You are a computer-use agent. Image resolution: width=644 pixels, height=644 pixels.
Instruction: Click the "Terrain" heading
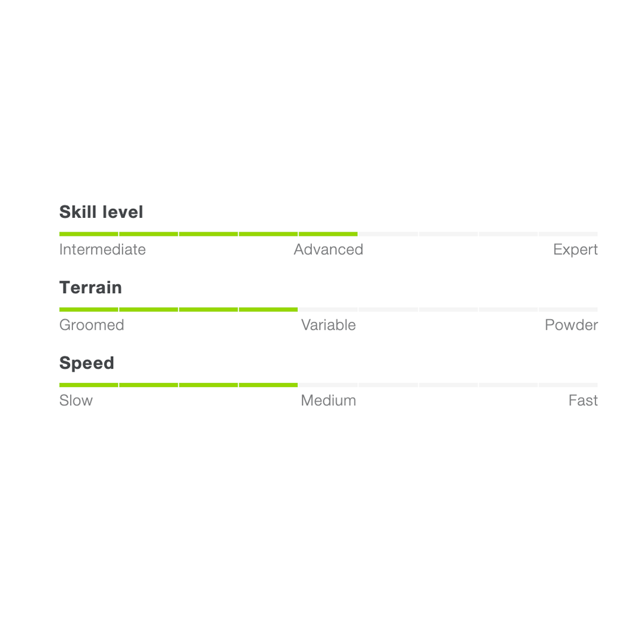coord(90,287)
